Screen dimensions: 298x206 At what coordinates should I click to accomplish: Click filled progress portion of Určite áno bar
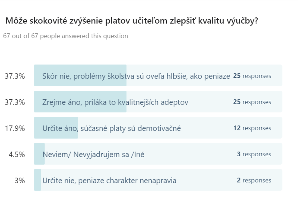pyautogui.click(x=56, y=128)
